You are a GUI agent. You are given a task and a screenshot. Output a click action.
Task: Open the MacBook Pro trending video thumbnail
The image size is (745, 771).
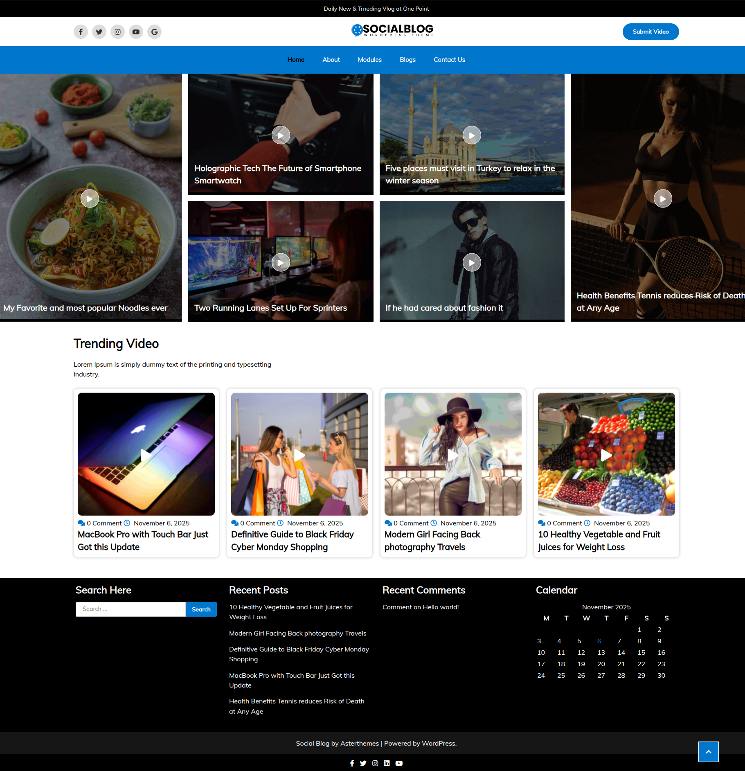[x=146, y=454]
